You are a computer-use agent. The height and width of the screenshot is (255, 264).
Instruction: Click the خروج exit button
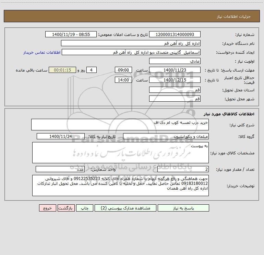coord(47,208)
